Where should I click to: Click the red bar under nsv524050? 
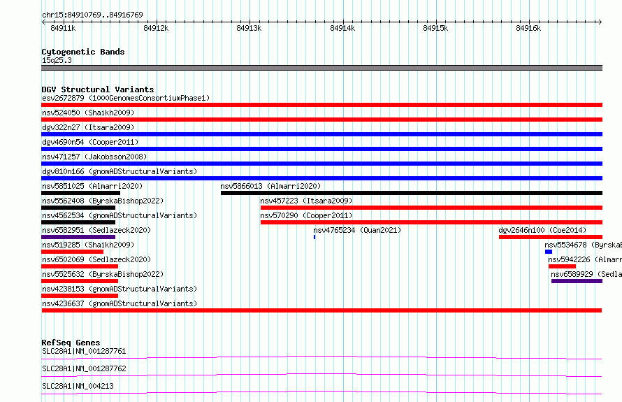point(321,120)
